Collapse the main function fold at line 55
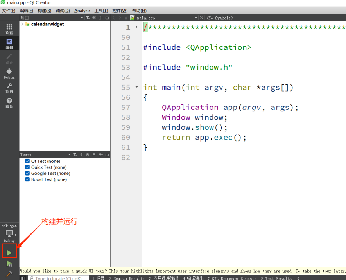The width and height of the screenshot is (346, 280). (137, 87)
